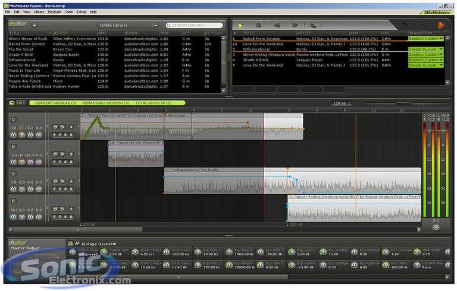
Task: Open the Library menu
Action: click(39, 12)
